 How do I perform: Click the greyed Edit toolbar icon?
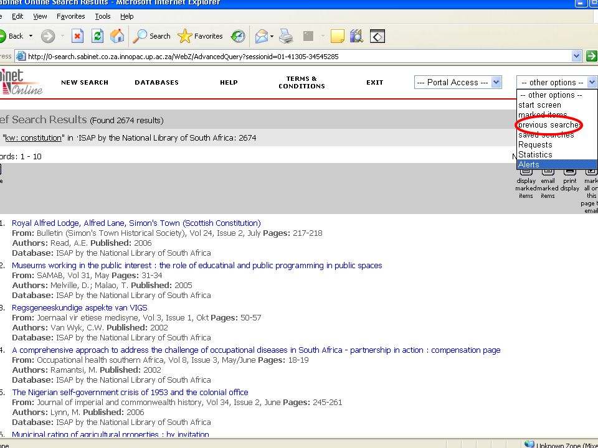(308, 36)
